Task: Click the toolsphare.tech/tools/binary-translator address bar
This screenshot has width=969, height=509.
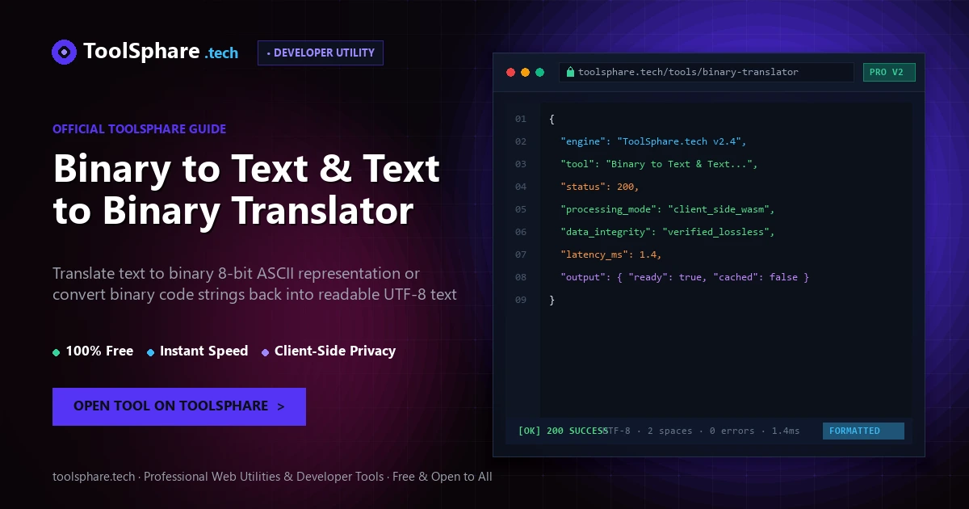Action: pyautogui.click(x=706, y=72)
